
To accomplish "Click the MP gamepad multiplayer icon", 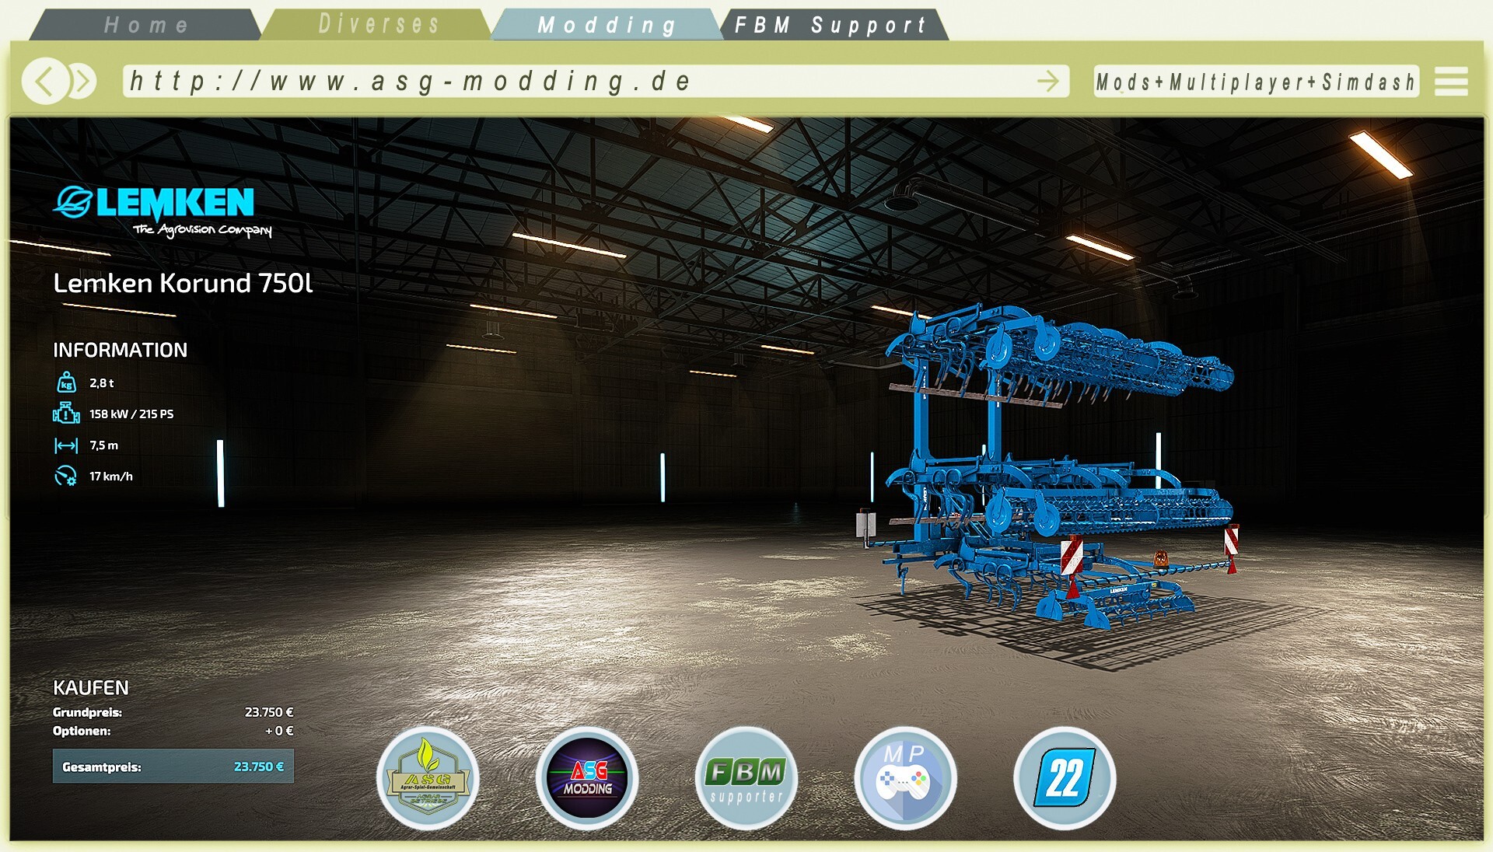I will pyautogui.click(x=905, y=778).
